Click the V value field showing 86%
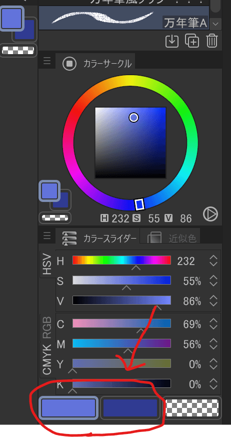 [x=192, y=301]
